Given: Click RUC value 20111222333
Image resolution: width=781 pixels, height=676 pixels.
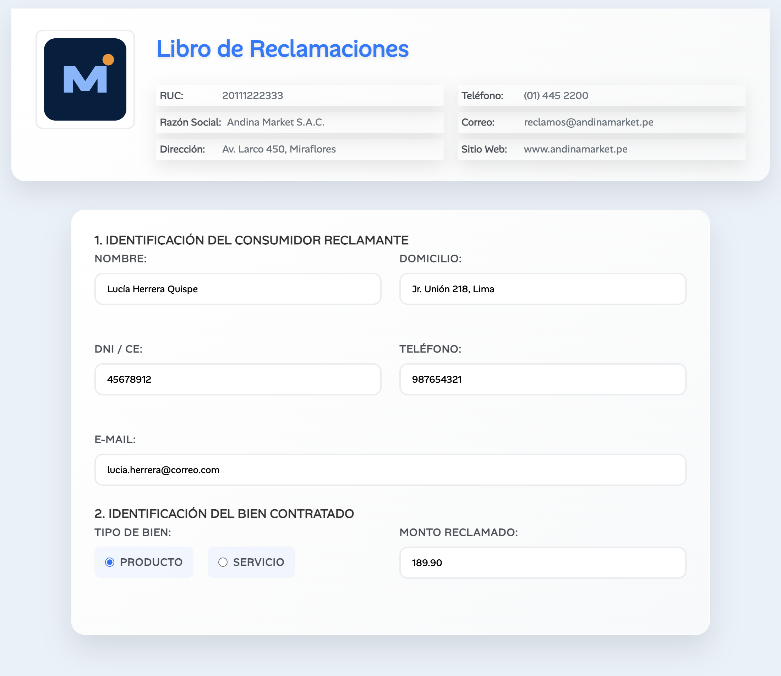Looking at the screenshot, I should [252, 95].
